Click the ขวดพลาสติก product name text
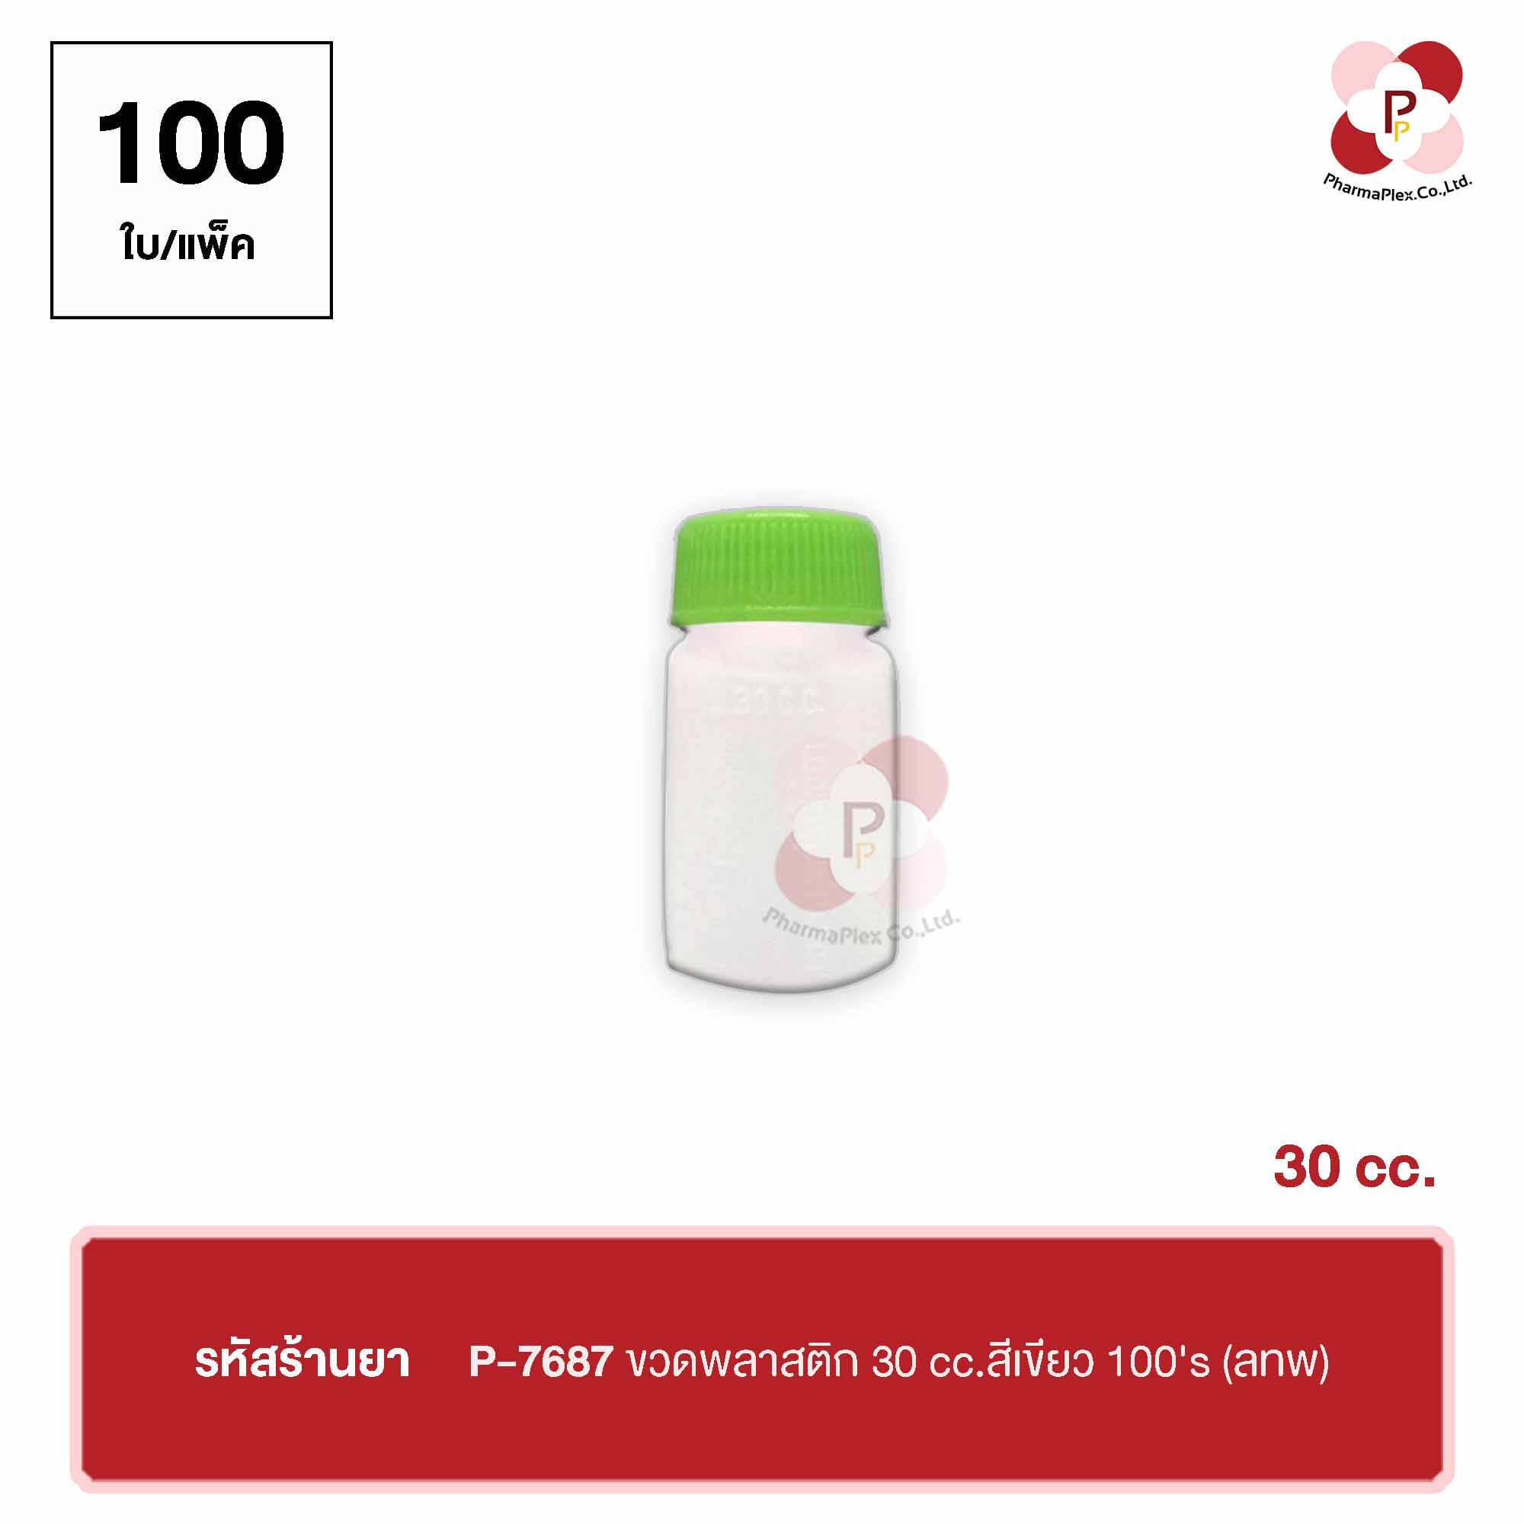Screen dimensions: 1524x1524 tap(743, 1361)
